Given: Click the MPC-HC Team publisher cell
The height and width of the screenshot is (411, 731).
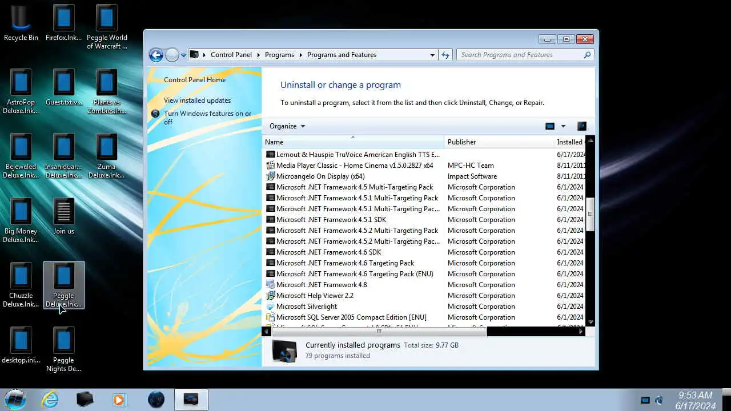Looking at the screenshot, I should click(x=471, y=166).
